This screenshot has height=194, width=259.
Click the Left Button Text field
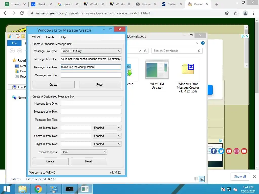(x=76, y=128)
